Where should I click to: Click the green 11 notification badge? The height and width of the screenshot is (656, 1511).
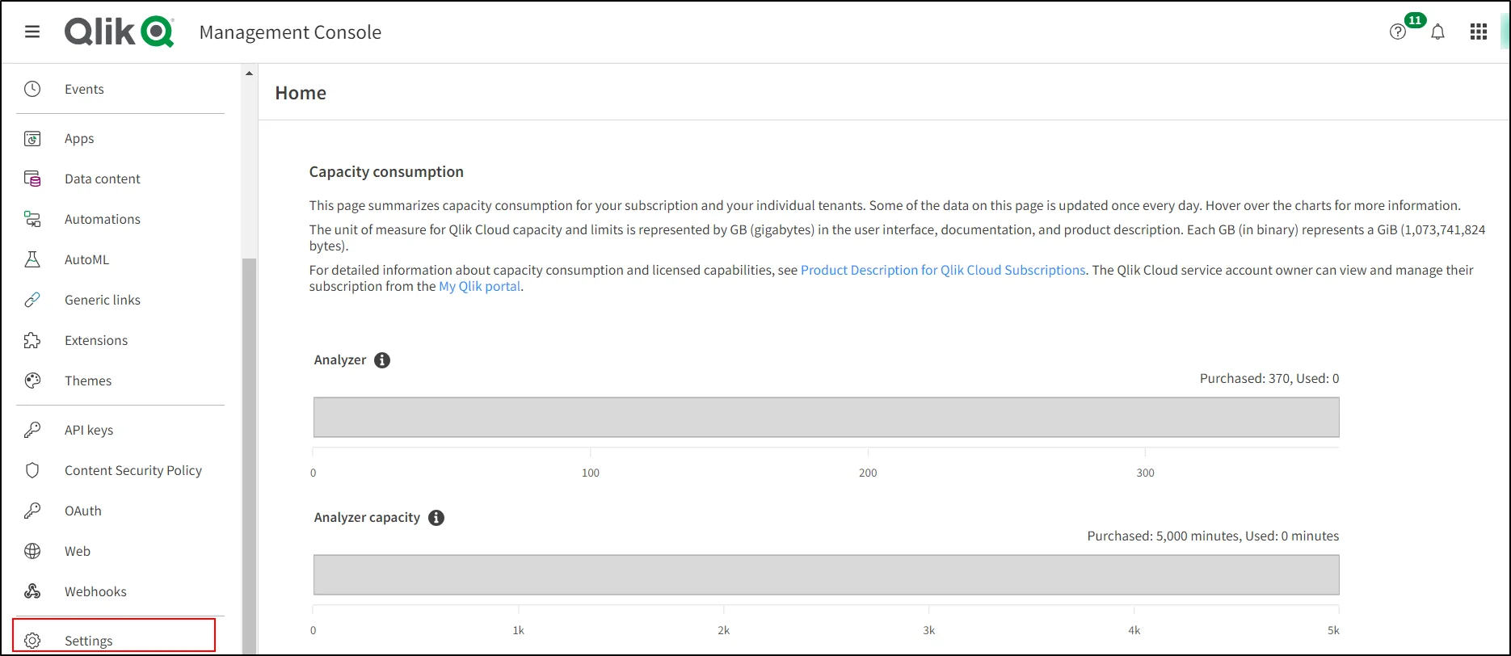(x=1415, y=20)
